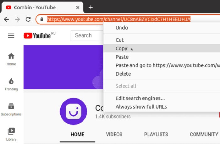This screenshot has height=144, width=220.
Task: Click the browser back arrow
Action: [x=7, y=19]
